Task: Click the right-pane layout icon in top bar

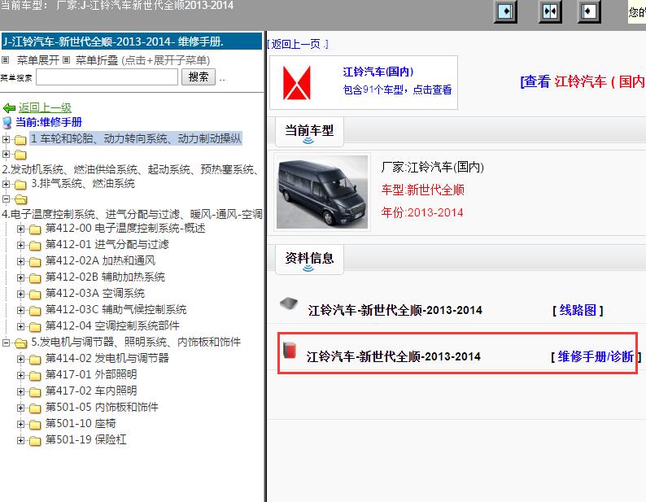Action: (589, 11)
